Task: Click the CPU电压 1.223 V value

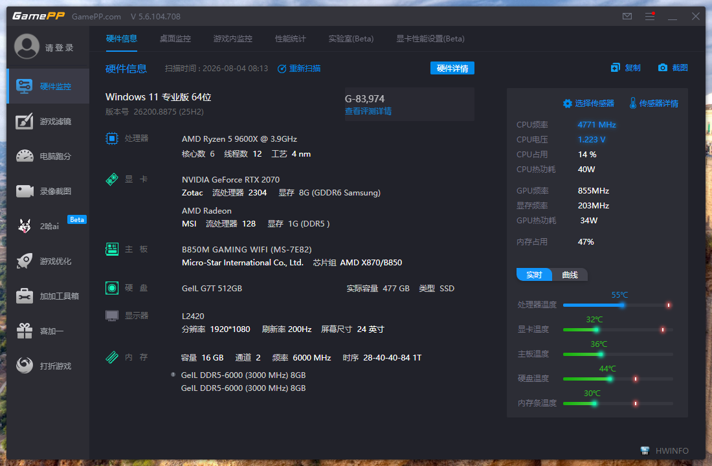Action: click(x=592, y=139)
